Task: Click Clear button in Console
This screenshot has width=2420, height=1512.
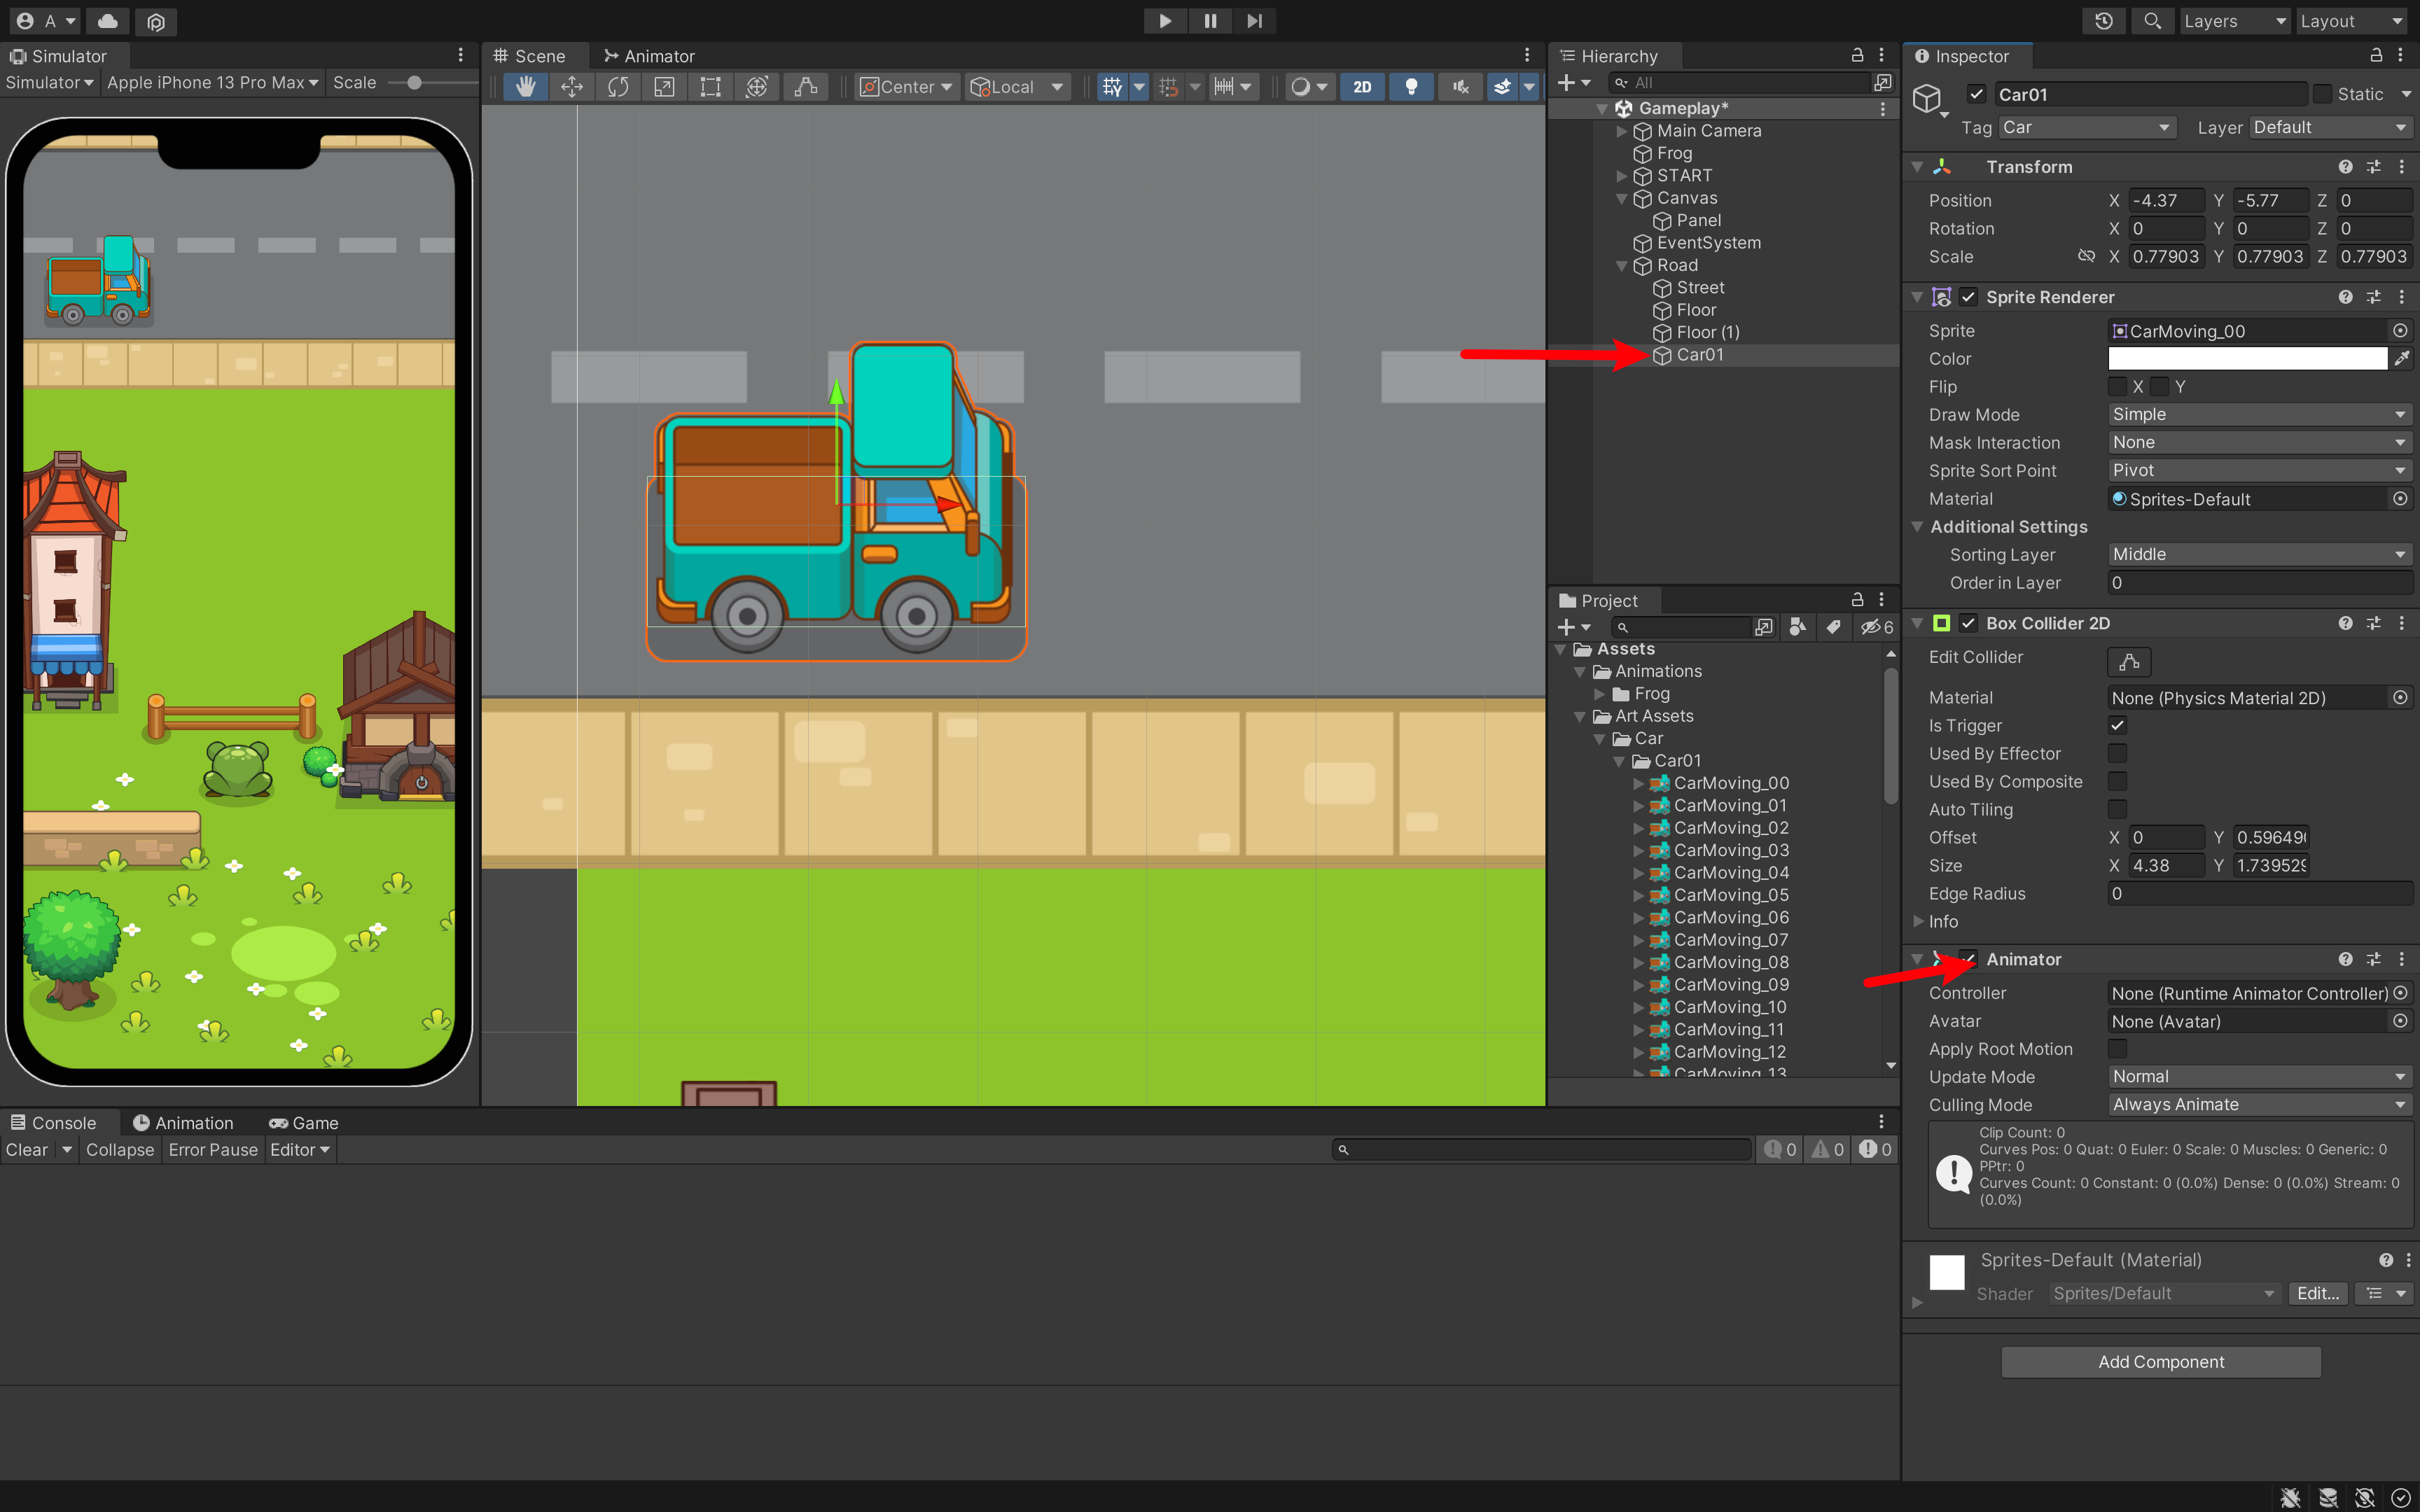Action: click(27, 1150)
